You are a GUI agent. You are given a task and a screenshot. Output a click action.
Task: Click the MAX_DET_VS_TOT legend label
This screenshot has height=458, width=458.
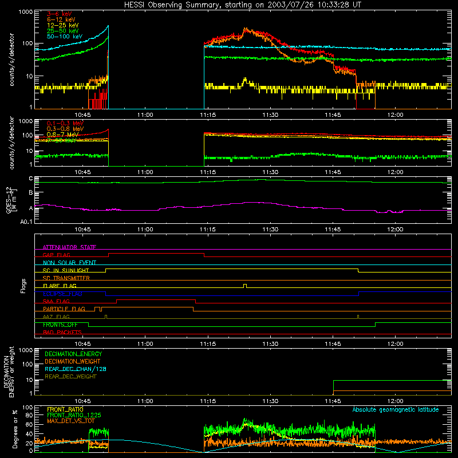[x=71, y=421]
